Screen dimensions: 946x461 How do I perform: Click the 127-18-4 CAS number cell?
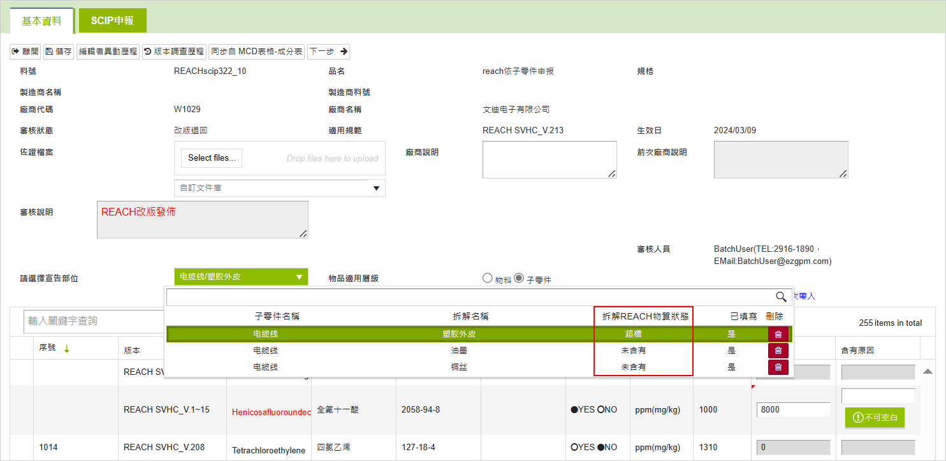pos(418,448)
